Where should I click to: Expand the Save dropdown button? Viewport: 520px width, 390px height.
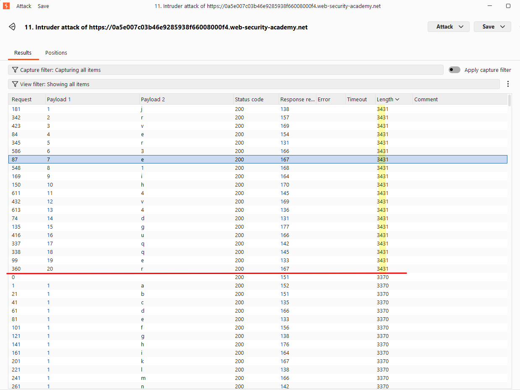pyautogui.click(x=492, y=26)
